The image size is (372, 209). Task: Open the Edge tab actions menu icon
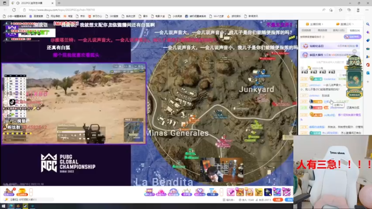(5, 3)
